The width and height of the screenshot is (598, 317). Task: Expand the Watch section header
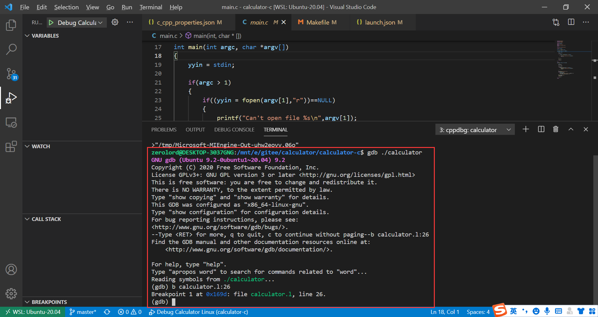point(41,146)
